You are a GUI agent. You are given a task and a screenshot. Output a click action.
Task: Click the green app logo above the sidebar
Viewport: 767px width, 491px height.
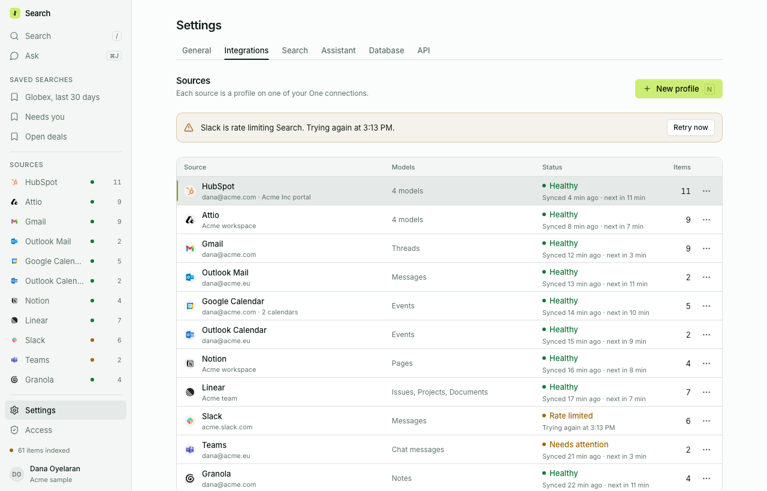point(15,13)
